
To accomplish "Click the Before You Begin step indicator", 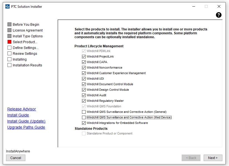I will pyautogui.click(x=9, y=25).
